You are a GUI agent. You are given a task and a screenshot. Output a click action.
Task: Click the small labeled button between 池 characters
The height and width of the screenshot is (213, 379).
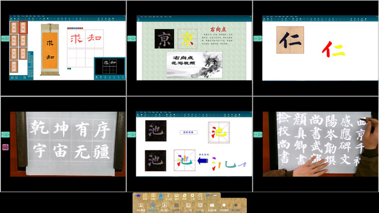(188, 132)
